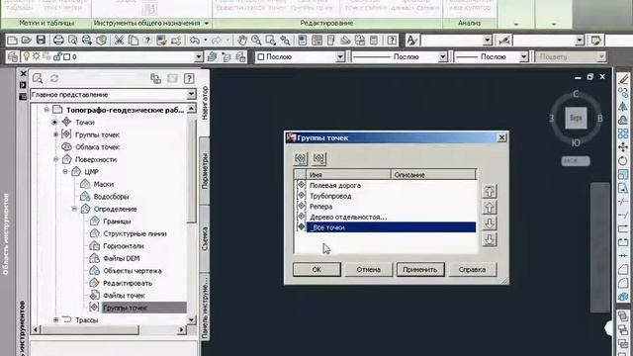The image size is (633, 356).
Task: Click the Toolspace help question mark icon
Action: (x=189, y=78)
